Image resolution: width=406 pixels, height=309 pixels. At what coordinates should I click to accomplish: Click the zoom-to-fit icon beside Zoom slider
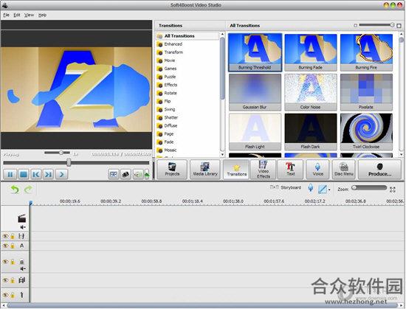[393, 190]
